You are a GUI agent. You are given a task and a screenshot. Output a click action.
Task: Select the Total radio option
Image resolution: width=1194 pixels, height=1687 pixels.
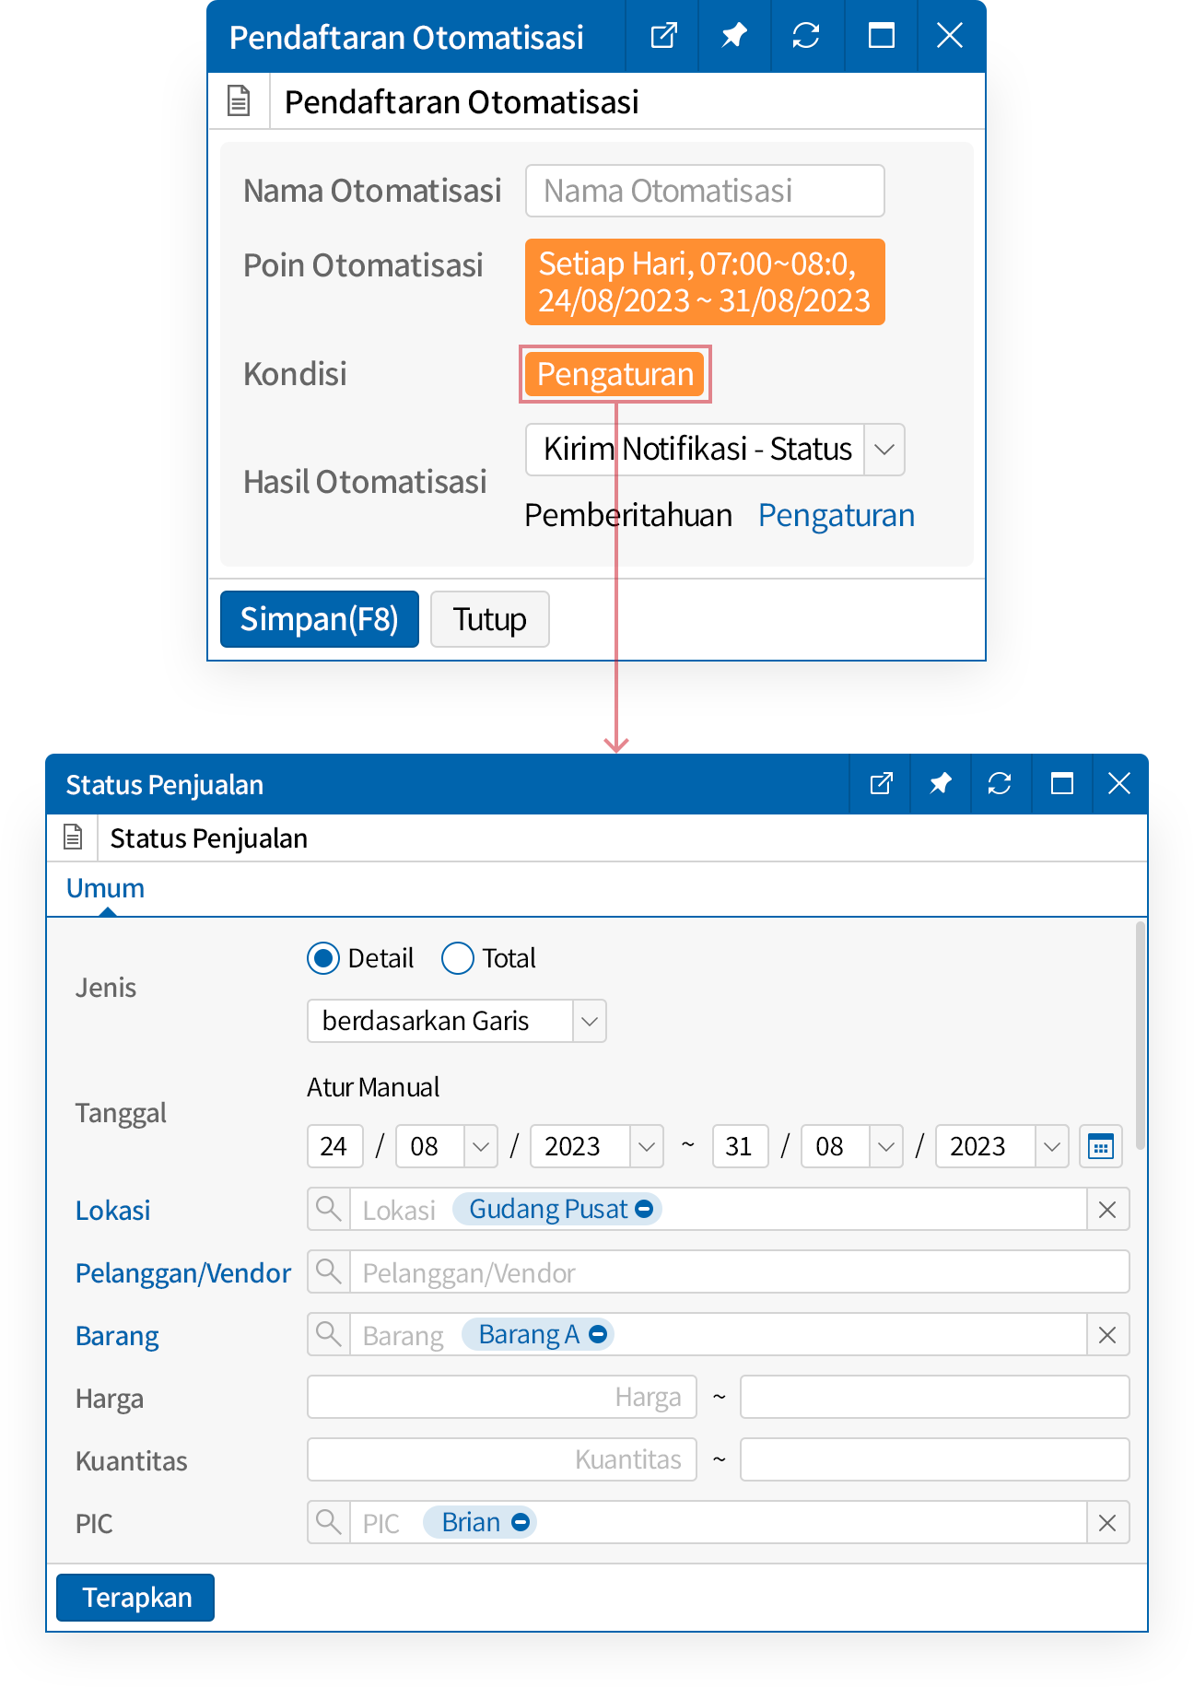click(458, 958)
